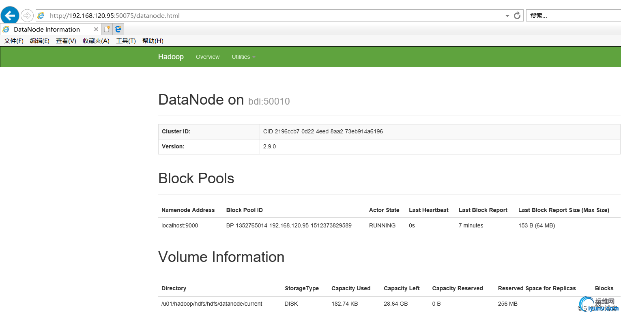Open the 文件(F) menu

14,41
